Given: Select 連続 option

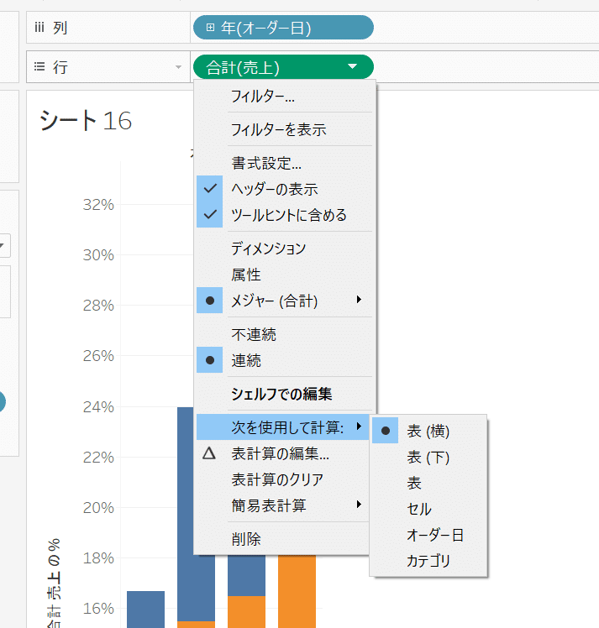Looking at the screenshot, I should (x=285, y=359).
